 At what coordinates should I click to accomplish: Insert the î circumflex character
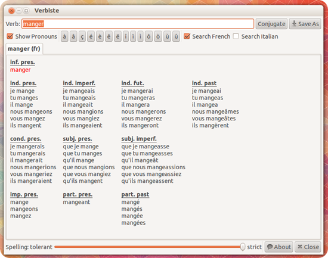[x=126, y=36]
